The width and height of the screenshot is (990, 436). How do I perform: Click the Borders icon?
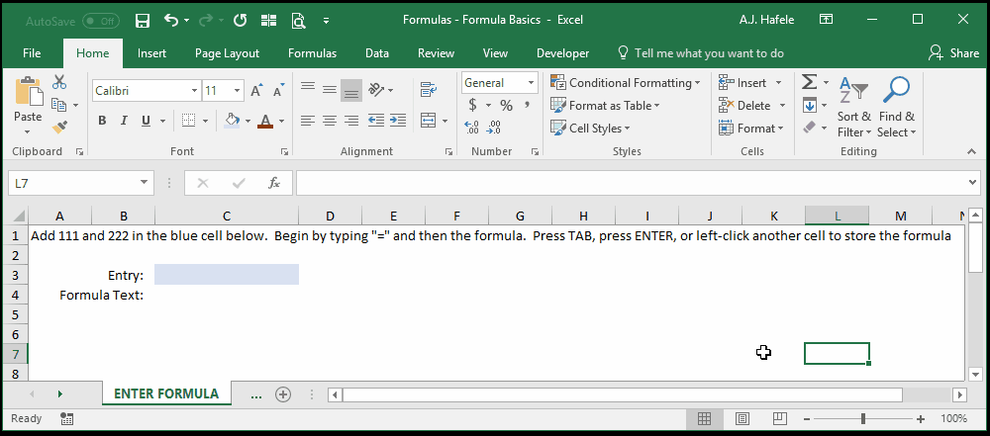188,121
